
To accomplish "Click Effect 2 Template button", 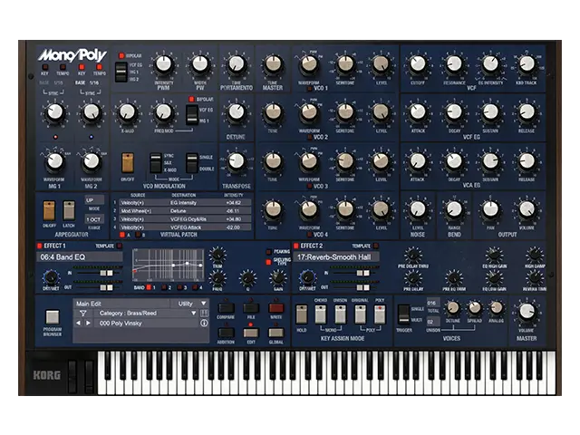I will [376, 246].
